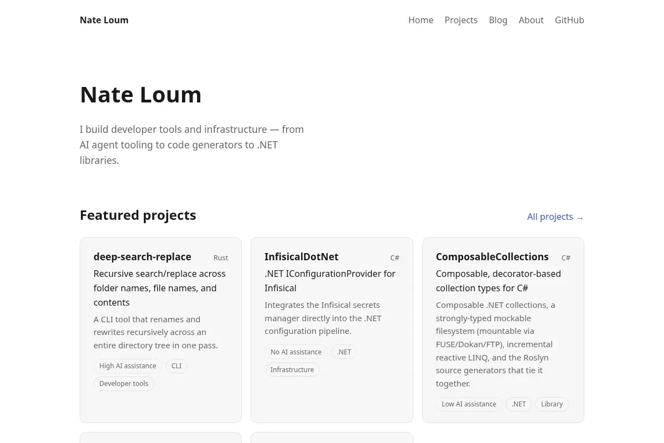Click the 'I build developer tools' intro paragraph

pos(192,145)
